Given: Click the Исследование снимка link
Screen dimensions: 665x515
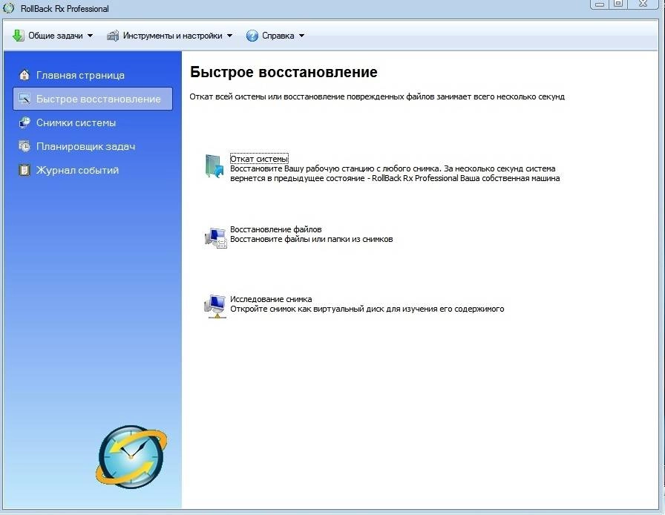Looking at the screenshot, I should click(271, 299).
